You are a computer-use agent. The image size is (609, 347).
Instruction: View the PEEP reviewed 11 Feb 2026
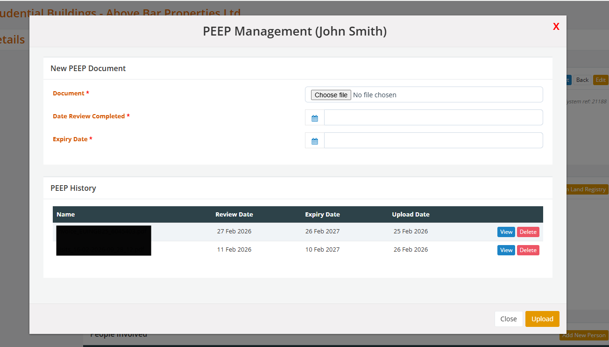coord(506,250)
